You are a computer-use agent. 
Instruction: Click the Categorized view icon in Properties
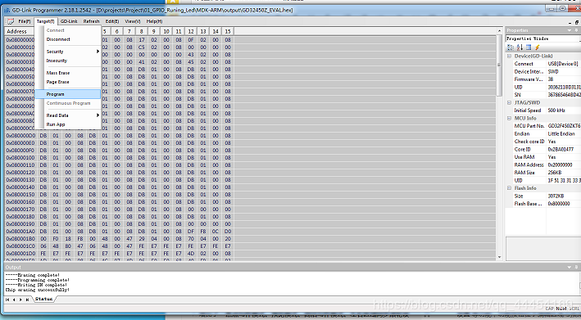[x=511, y=47]
